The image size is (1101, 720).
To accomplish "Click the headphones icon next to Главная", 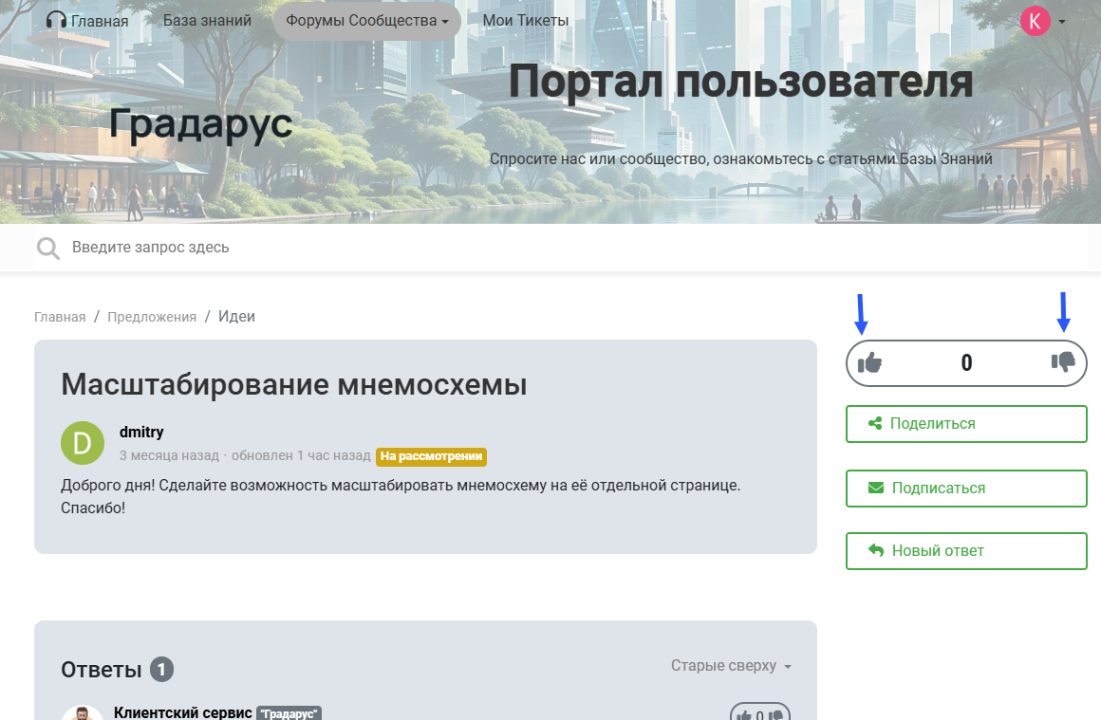I will [56, 20].
